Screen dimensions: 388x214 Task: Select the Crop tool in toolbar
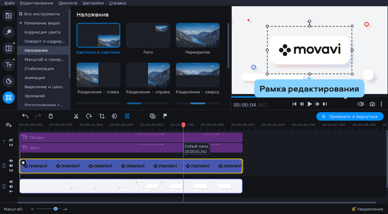[x=102, y=116]
